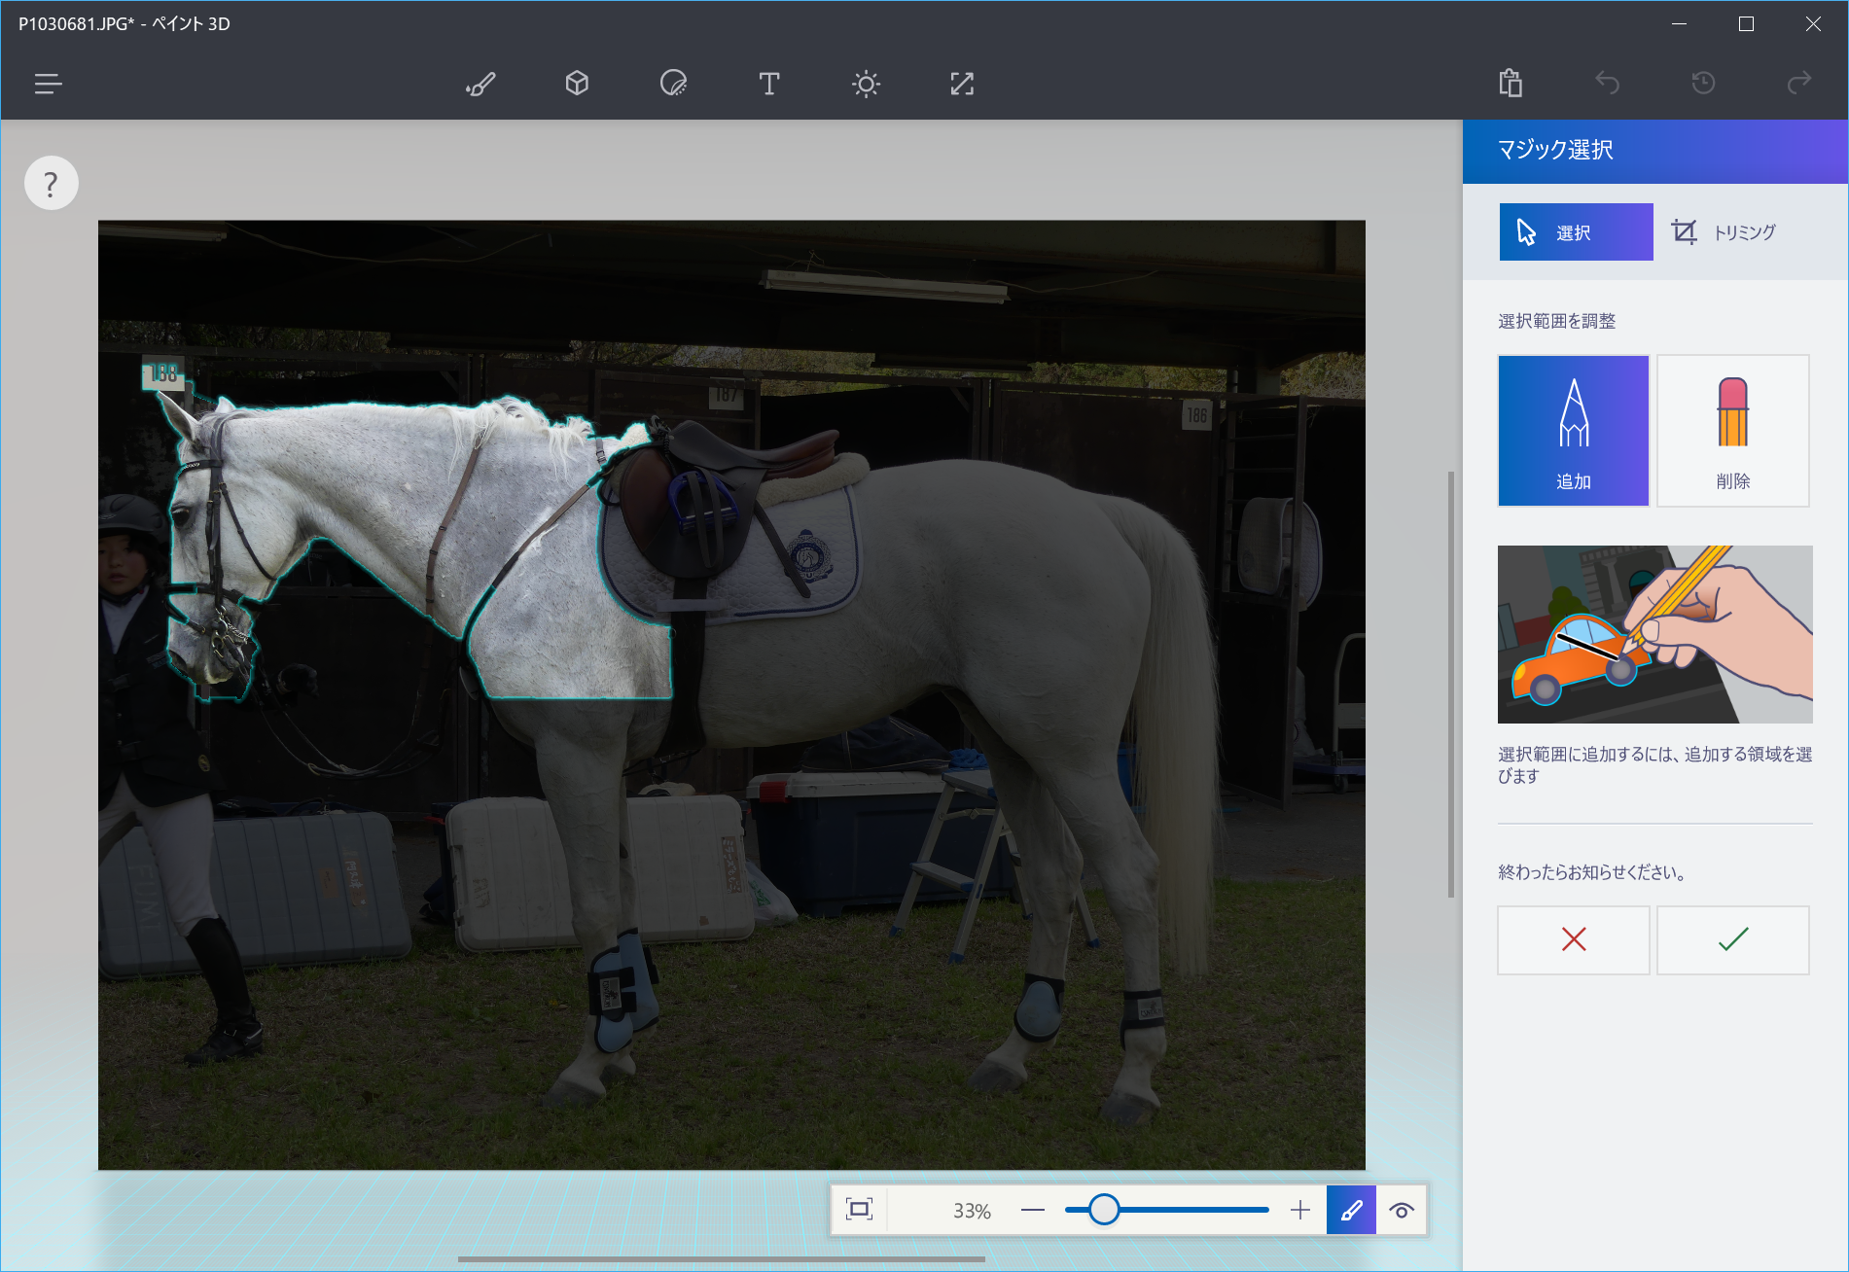Open the Stickers tool

pyautogui.click(x=673, y=84)
